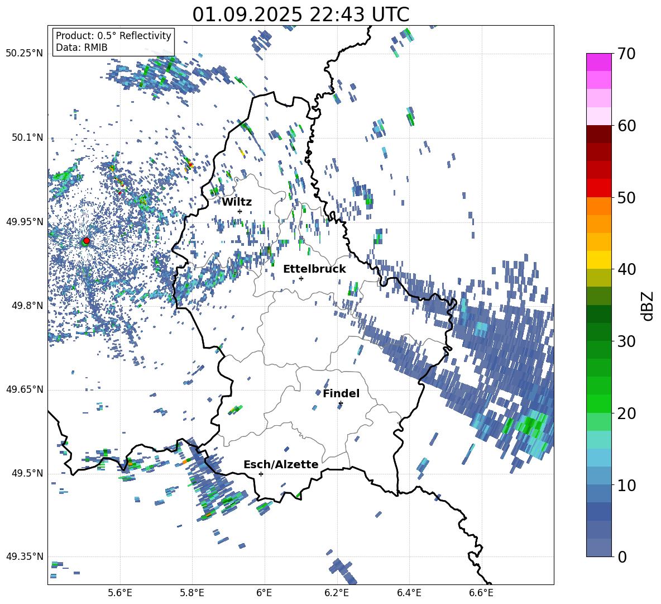661x604 pixels.
Task: Click the yellow colorbar segment at 40
Action: click(598, 260)
